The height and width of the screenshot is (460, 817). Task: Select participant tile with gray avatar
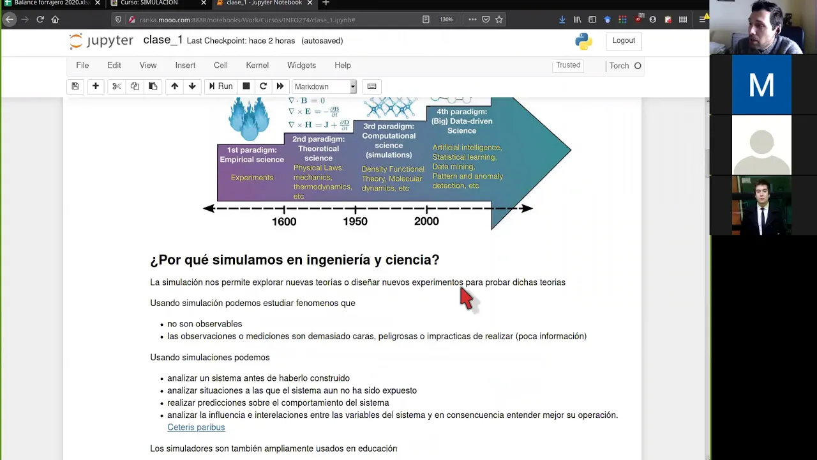761,145
